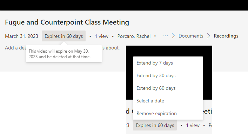
Task: Click the chevron arrow before Documents
Action: pyautogui.click(x=173, y=36)
